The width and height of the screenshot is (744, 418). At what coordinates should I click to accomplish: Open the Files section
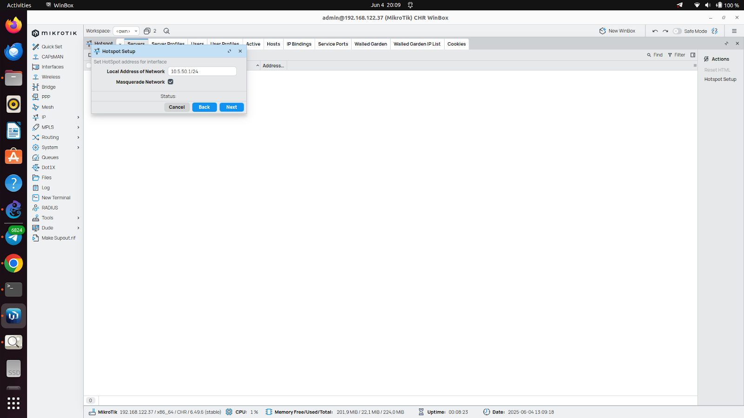46,177
